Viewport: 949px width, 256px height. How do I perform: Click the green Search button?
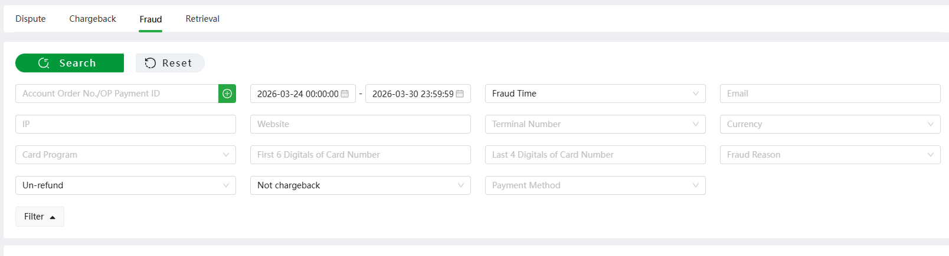(x=70, y=63)
